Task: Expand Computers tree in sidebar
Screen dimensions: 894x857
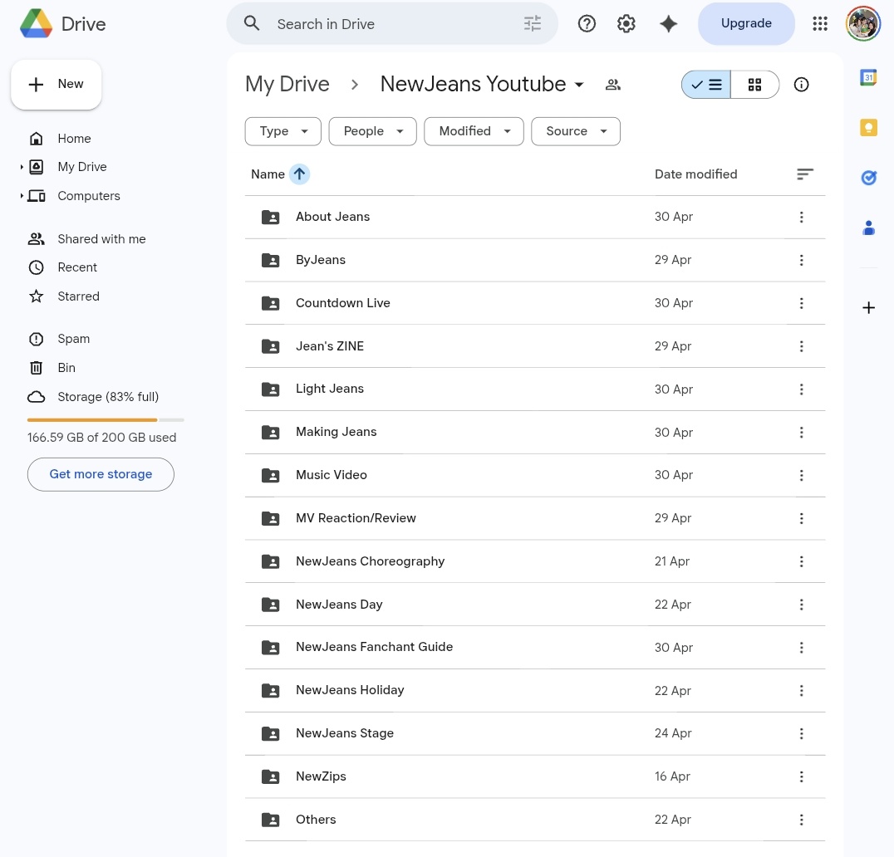Action: pyautogui.click(x=22, y=196)
